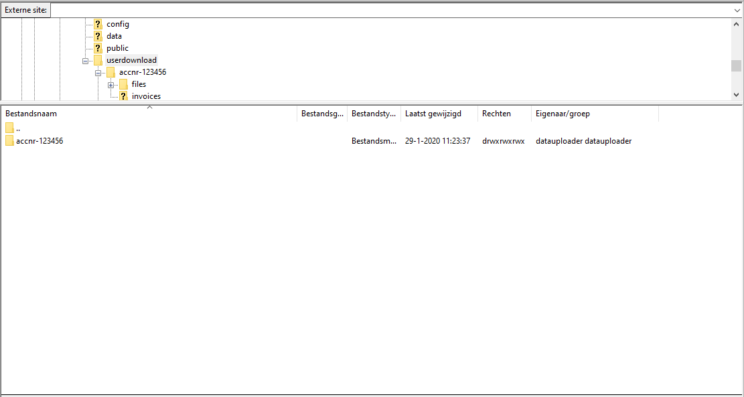Click the datauploader datauploader owner cell
Viewport: 744px width, 397px height.
point(584,141)
